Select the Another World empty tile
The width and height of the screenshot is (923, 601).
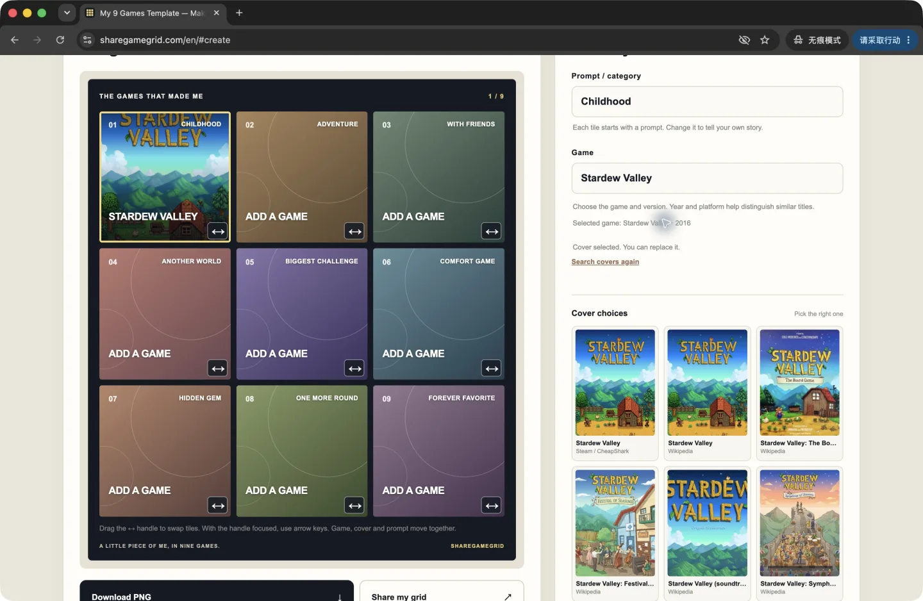tap(165, 314)
